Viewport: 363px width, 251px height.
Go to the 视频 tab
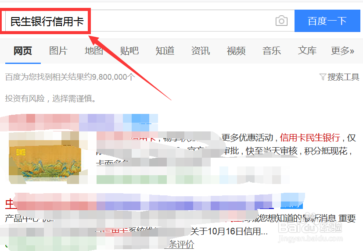[x=236, y=51]
